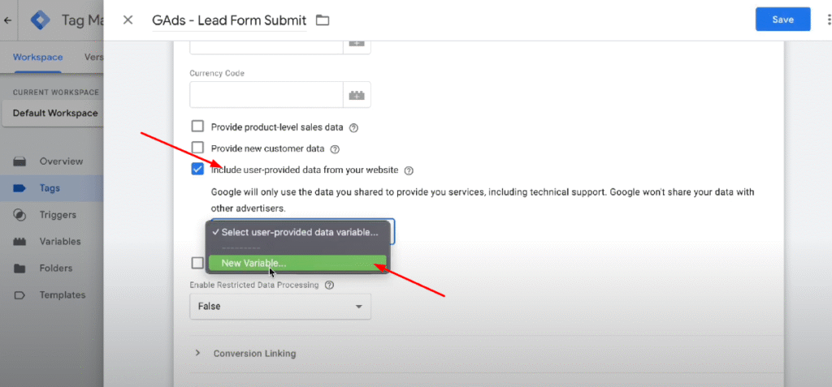The image size is (832, 387).
Task: Go back with the left arrow icon
Action: (x=8, y=20)
